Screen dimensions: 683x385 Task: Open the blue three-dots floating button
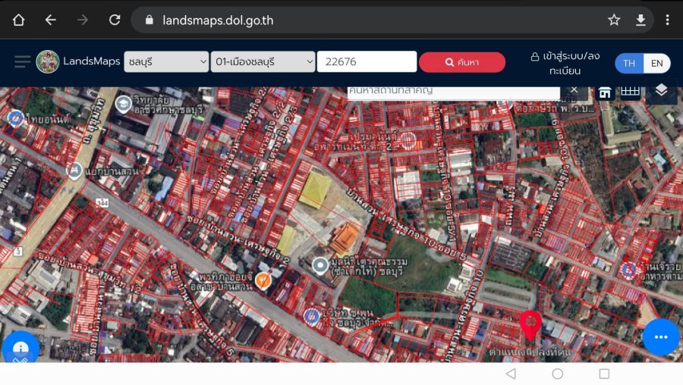(660, 337)
